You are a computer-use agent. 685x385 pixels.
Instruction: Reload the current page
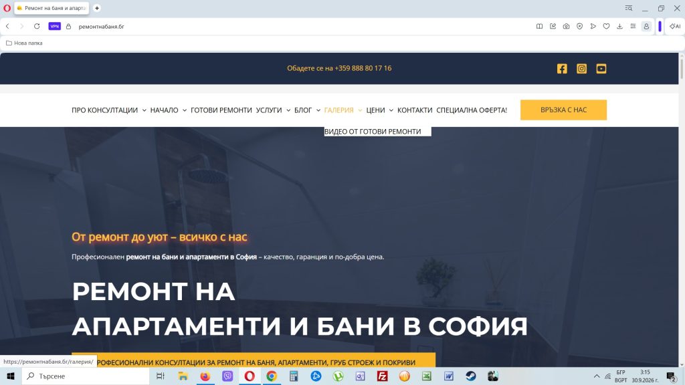(37, 26)
